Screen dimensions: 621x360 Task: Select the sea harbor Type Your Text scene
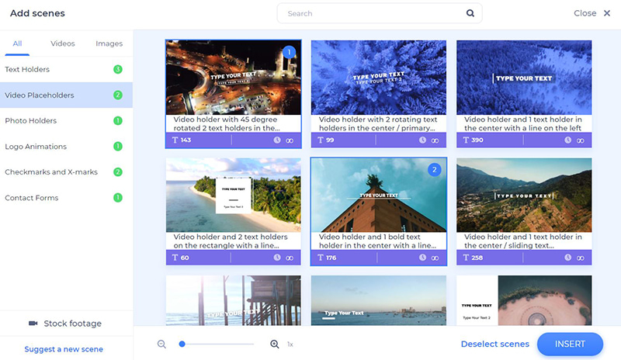[x=379, y=300]
